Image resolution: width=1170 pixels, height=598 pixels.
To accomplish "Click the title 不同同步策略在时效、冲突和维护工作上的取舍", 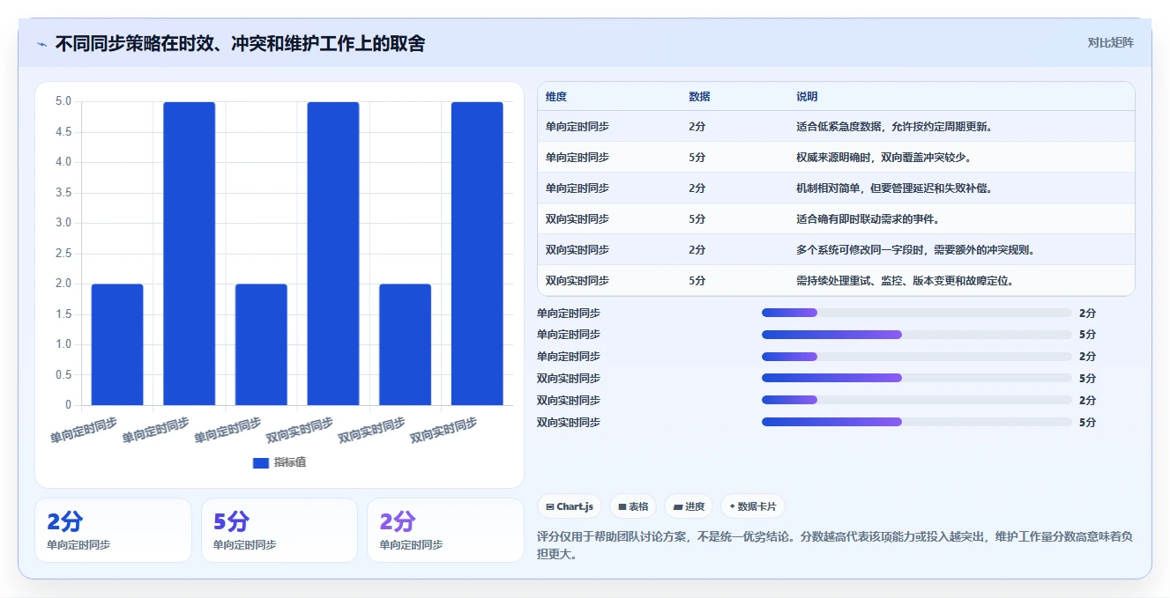I will (240, 43).
